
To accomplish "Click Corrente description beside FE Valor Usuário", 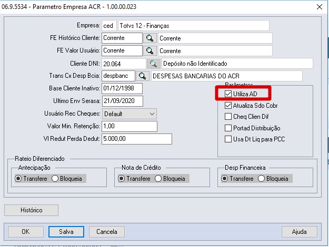I will click(x=215, y=50).
